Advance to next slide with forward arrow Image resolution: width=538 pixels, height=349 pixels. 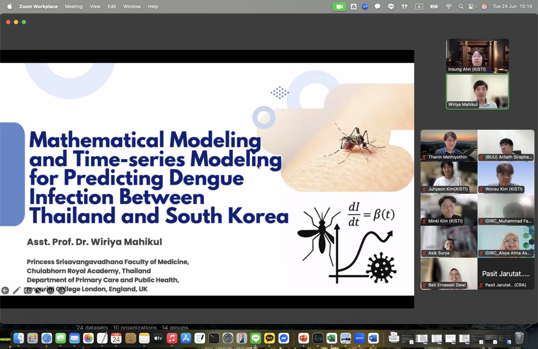[x=62, y=290]
